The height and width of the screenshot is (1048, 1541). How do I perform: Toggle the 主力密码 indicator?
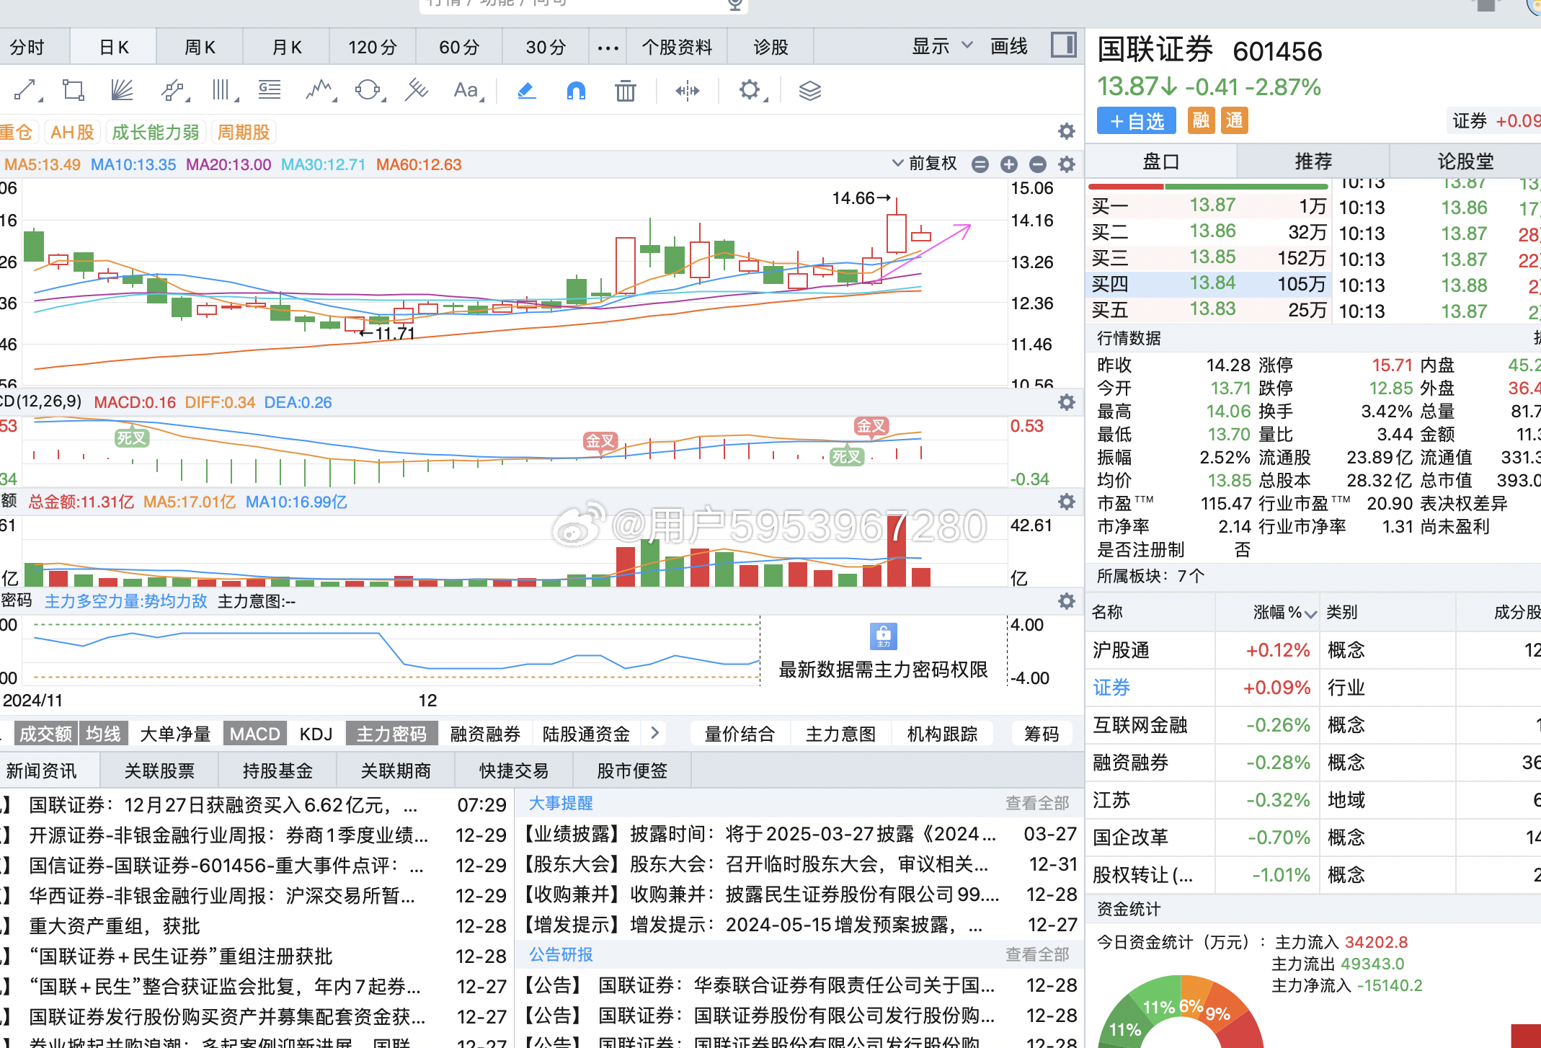[x=391, y=734]
